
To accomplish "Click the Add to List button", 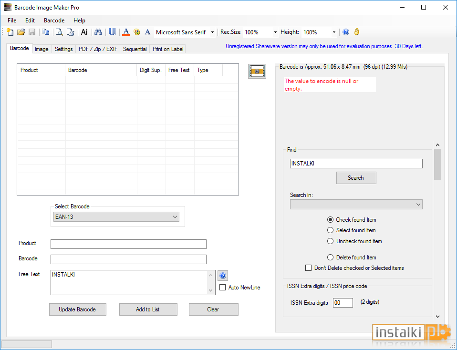I will pos(148,309).
